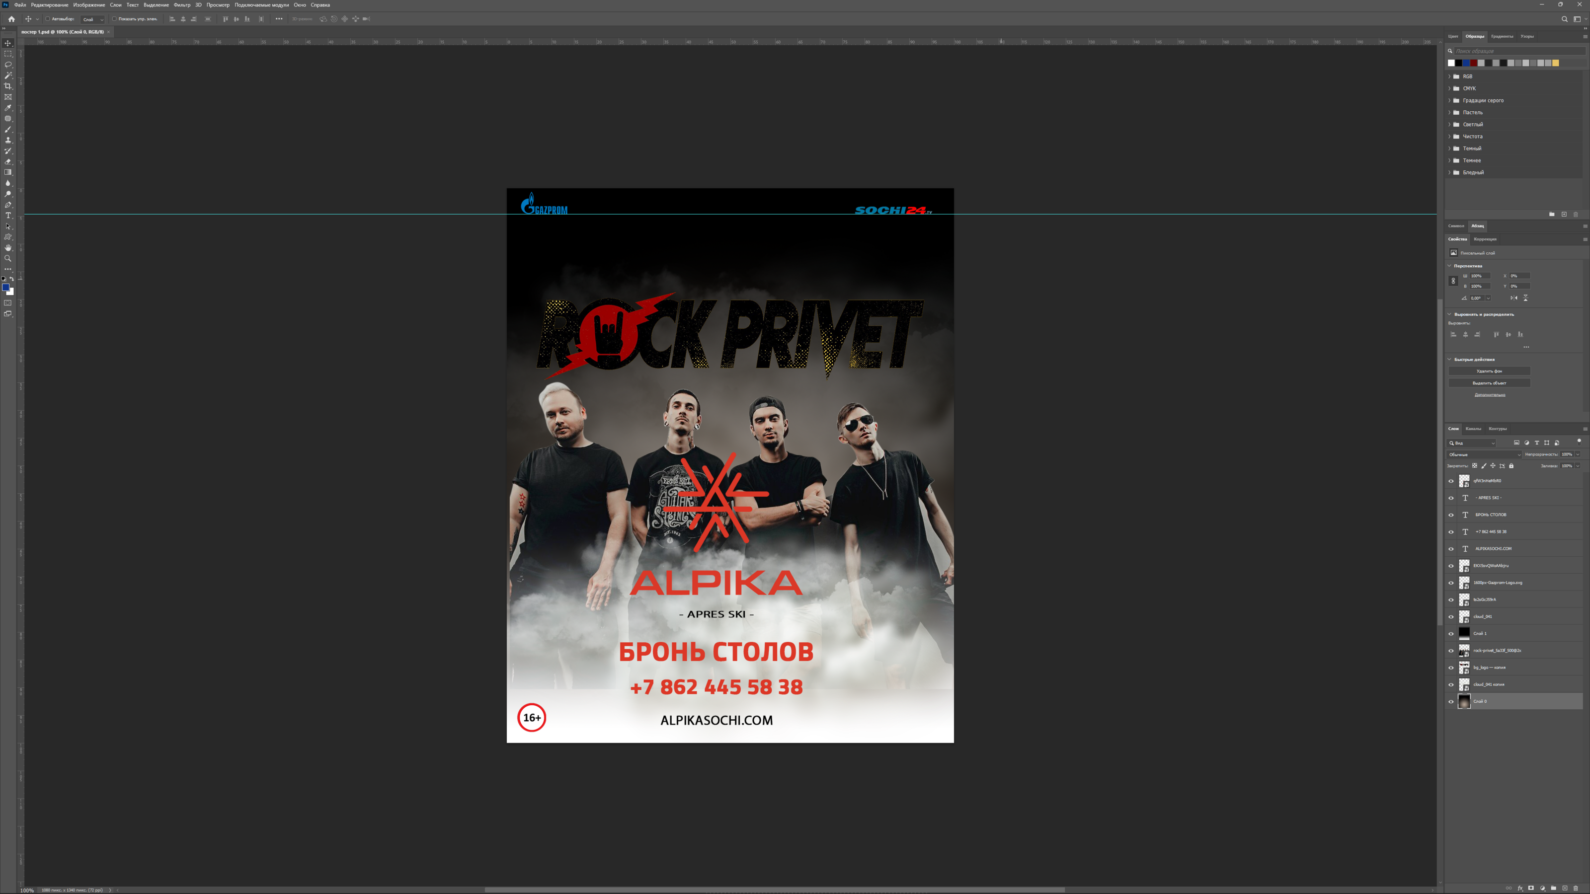The height and width of the screenshot is (894, 1590).
Task: Expand the Пастель swatch group
Action: pos(1449,112)
